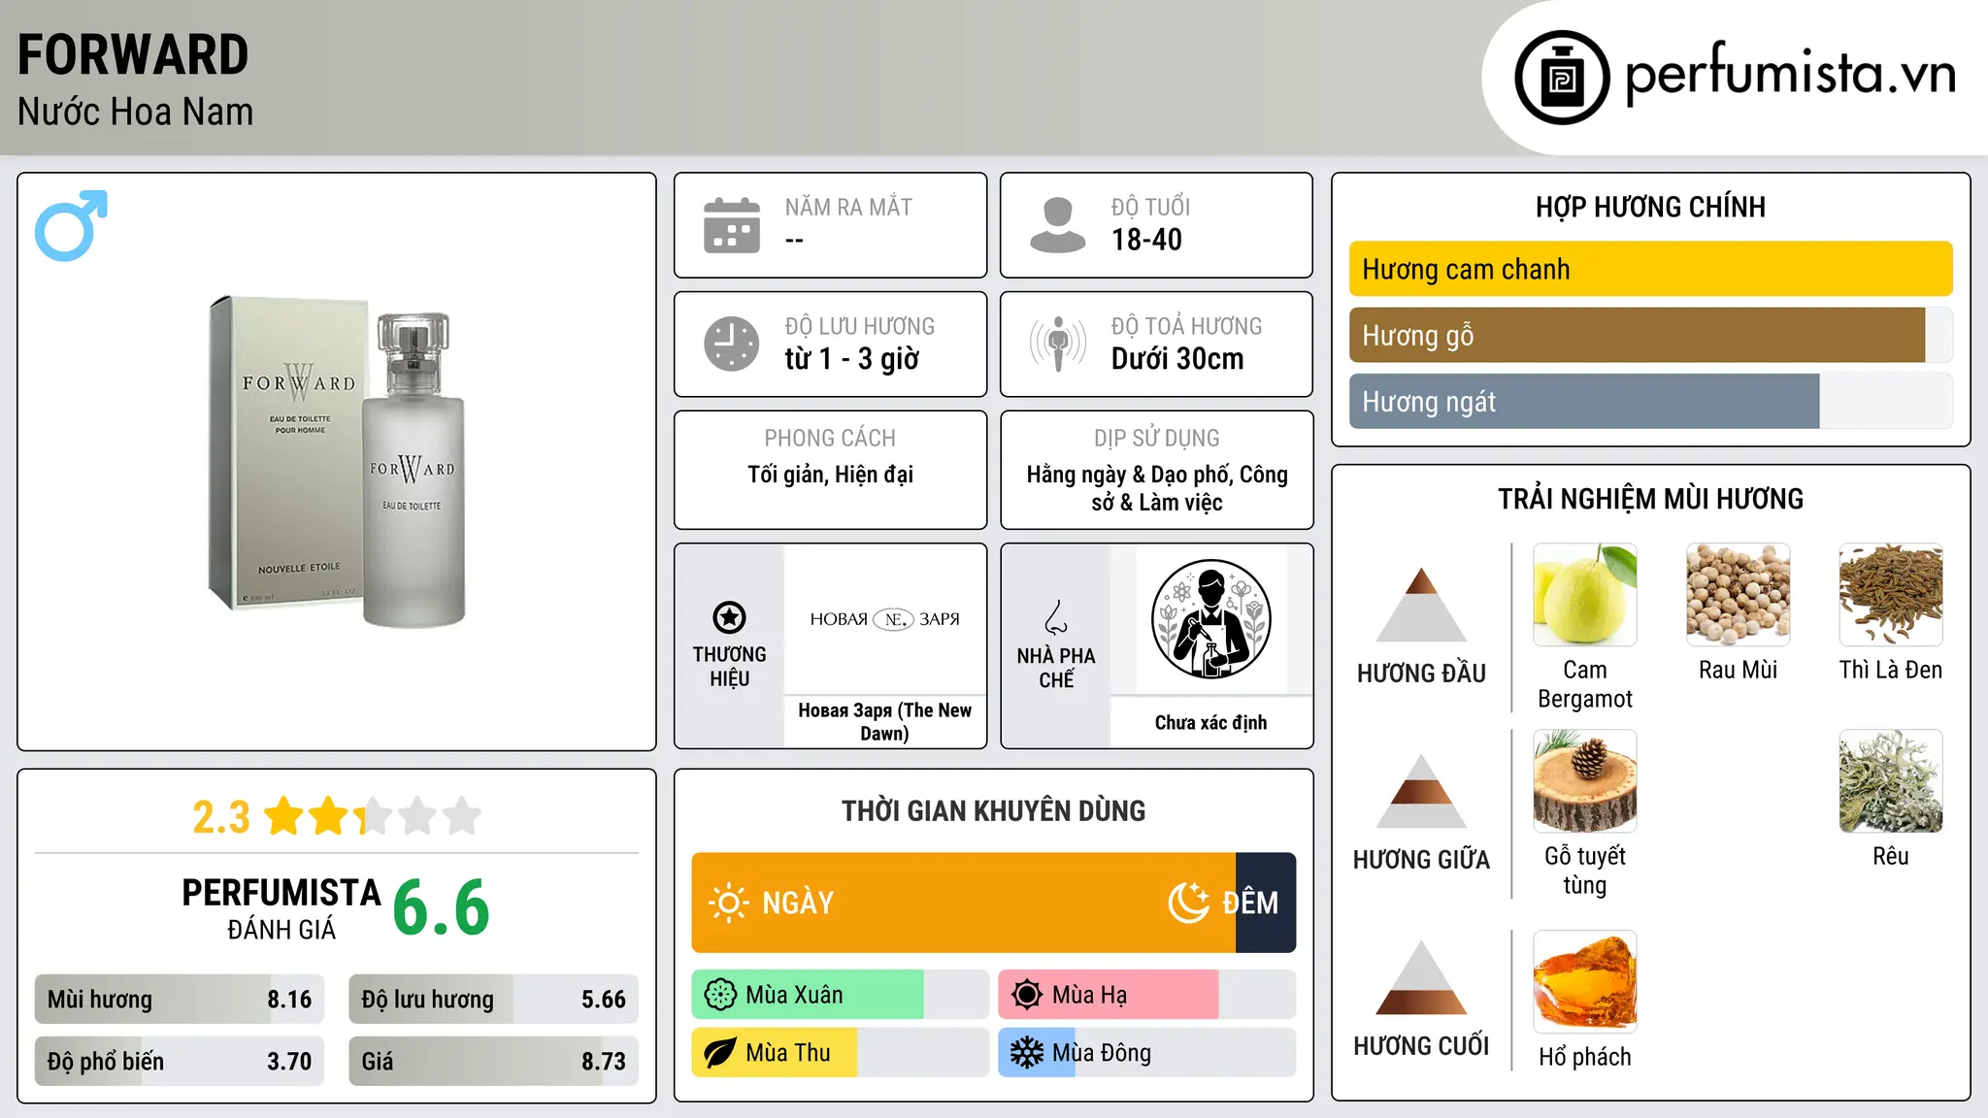
Task: Click the leaf icon for Mùa Thu
Action: [720, 1053]
